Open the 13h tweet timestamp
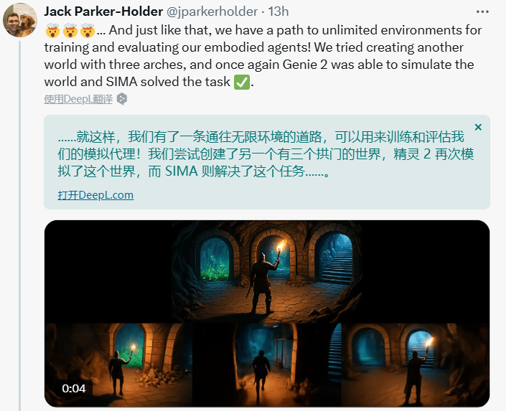 [x=279, y=11]
